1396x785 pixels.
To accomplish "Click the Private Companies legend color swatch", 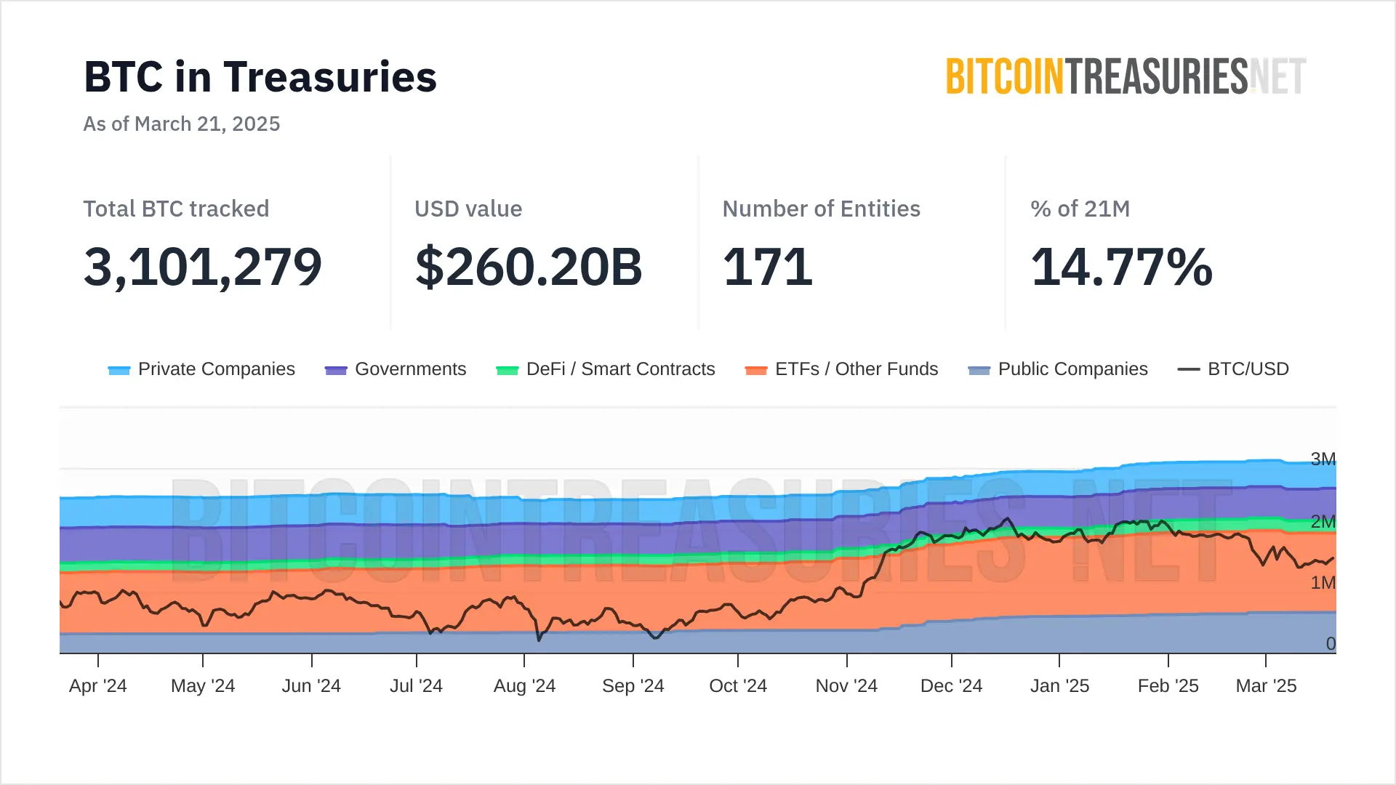I will coord(119,370).
